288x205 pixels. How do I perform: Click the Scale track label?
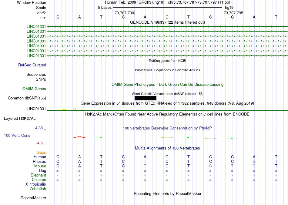(41, 8)
